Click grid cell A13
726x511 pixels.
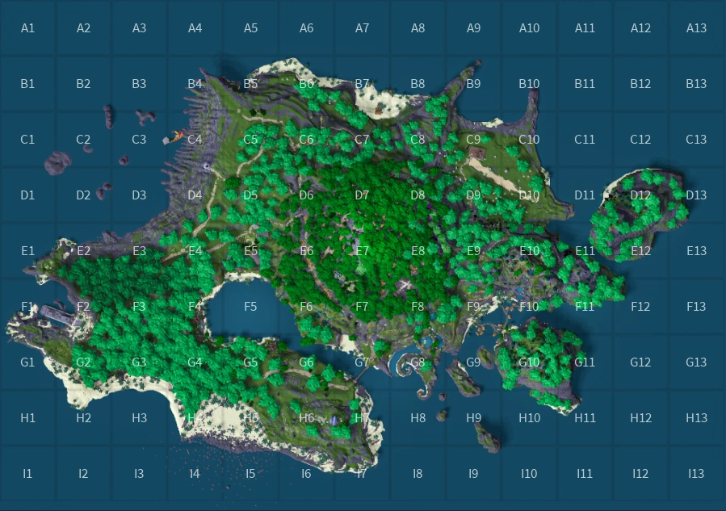(x=696, y=27)
